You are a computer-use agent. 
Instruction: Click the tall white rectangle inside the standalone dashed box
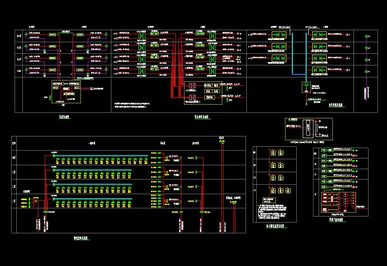point(308,129)
